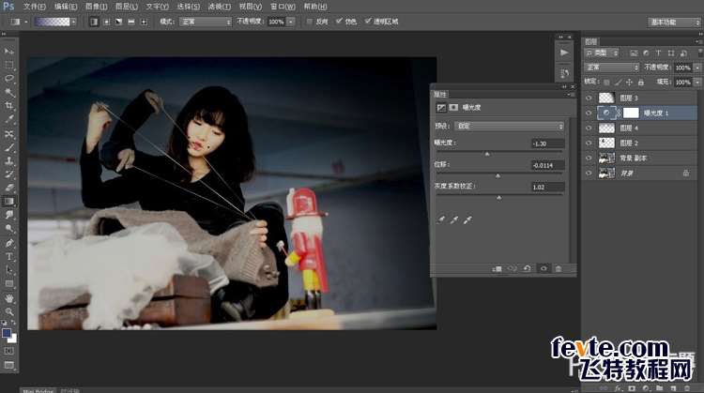Hide the 图层 3 layer via eye icon
704x393 pixels.
click(589, 98)
